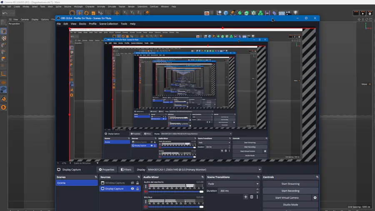Viewport: 375px width, 211px height.
Task: Click Start Streaming in OBS Controls
Action: (290, 184)
